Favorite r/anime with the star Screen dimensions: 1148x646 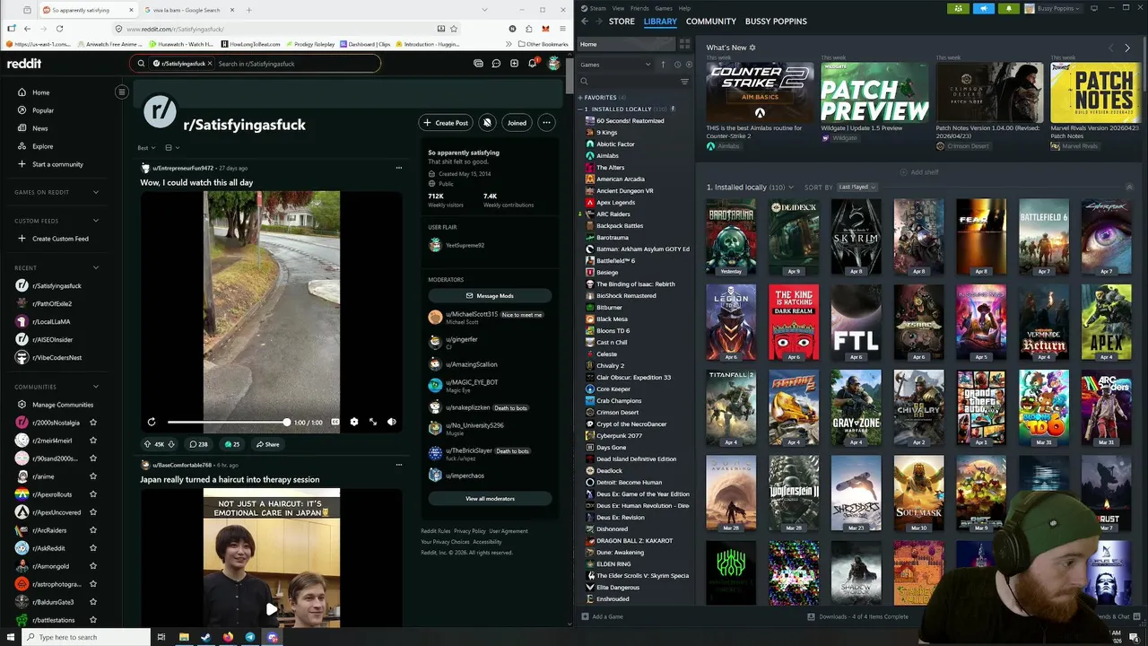tap(93, 476)
